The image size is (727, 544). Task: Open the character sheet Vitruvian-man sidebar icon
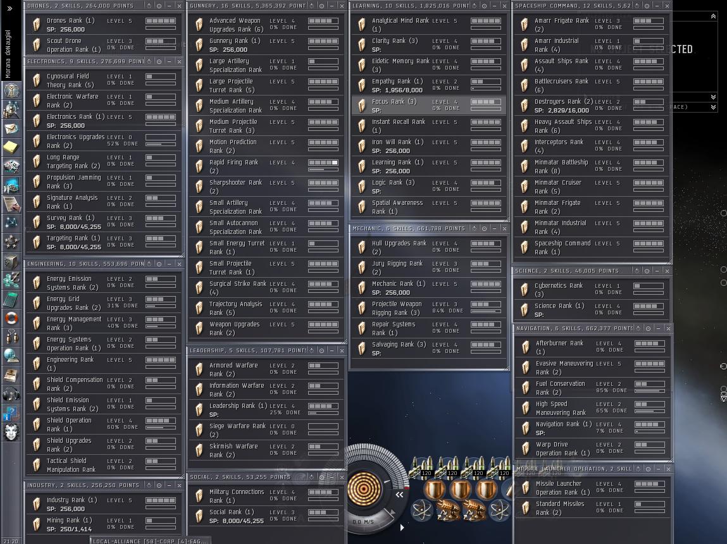click(11, 90)
